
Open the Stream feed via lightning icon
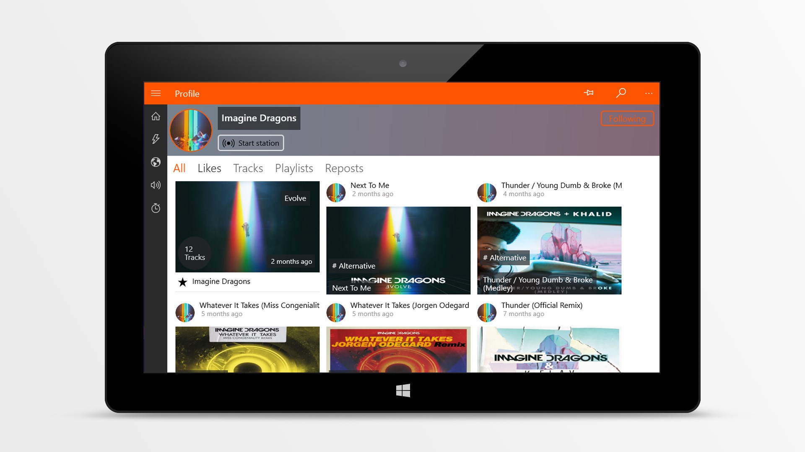(156, 139)
